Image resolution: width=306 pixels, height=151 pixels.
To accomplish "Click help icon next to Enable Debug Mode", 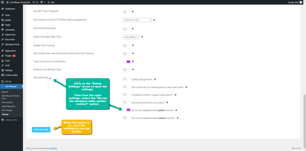I will click(x=155, y=80).
